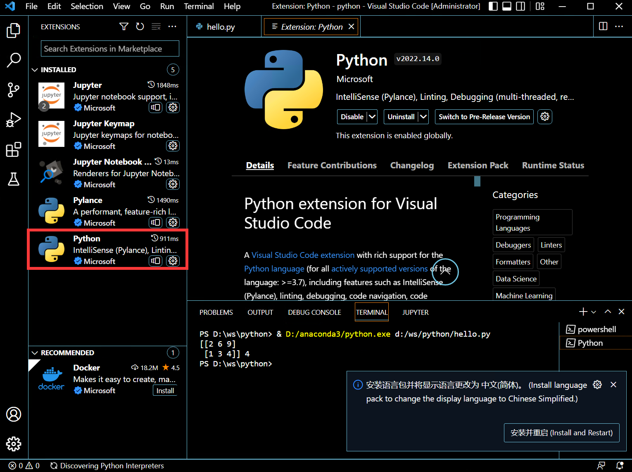Open Jupyter Notebook Renderers manage gear
Image resolution: width=632 pixels, height=472 pixels.
point(173,184)
